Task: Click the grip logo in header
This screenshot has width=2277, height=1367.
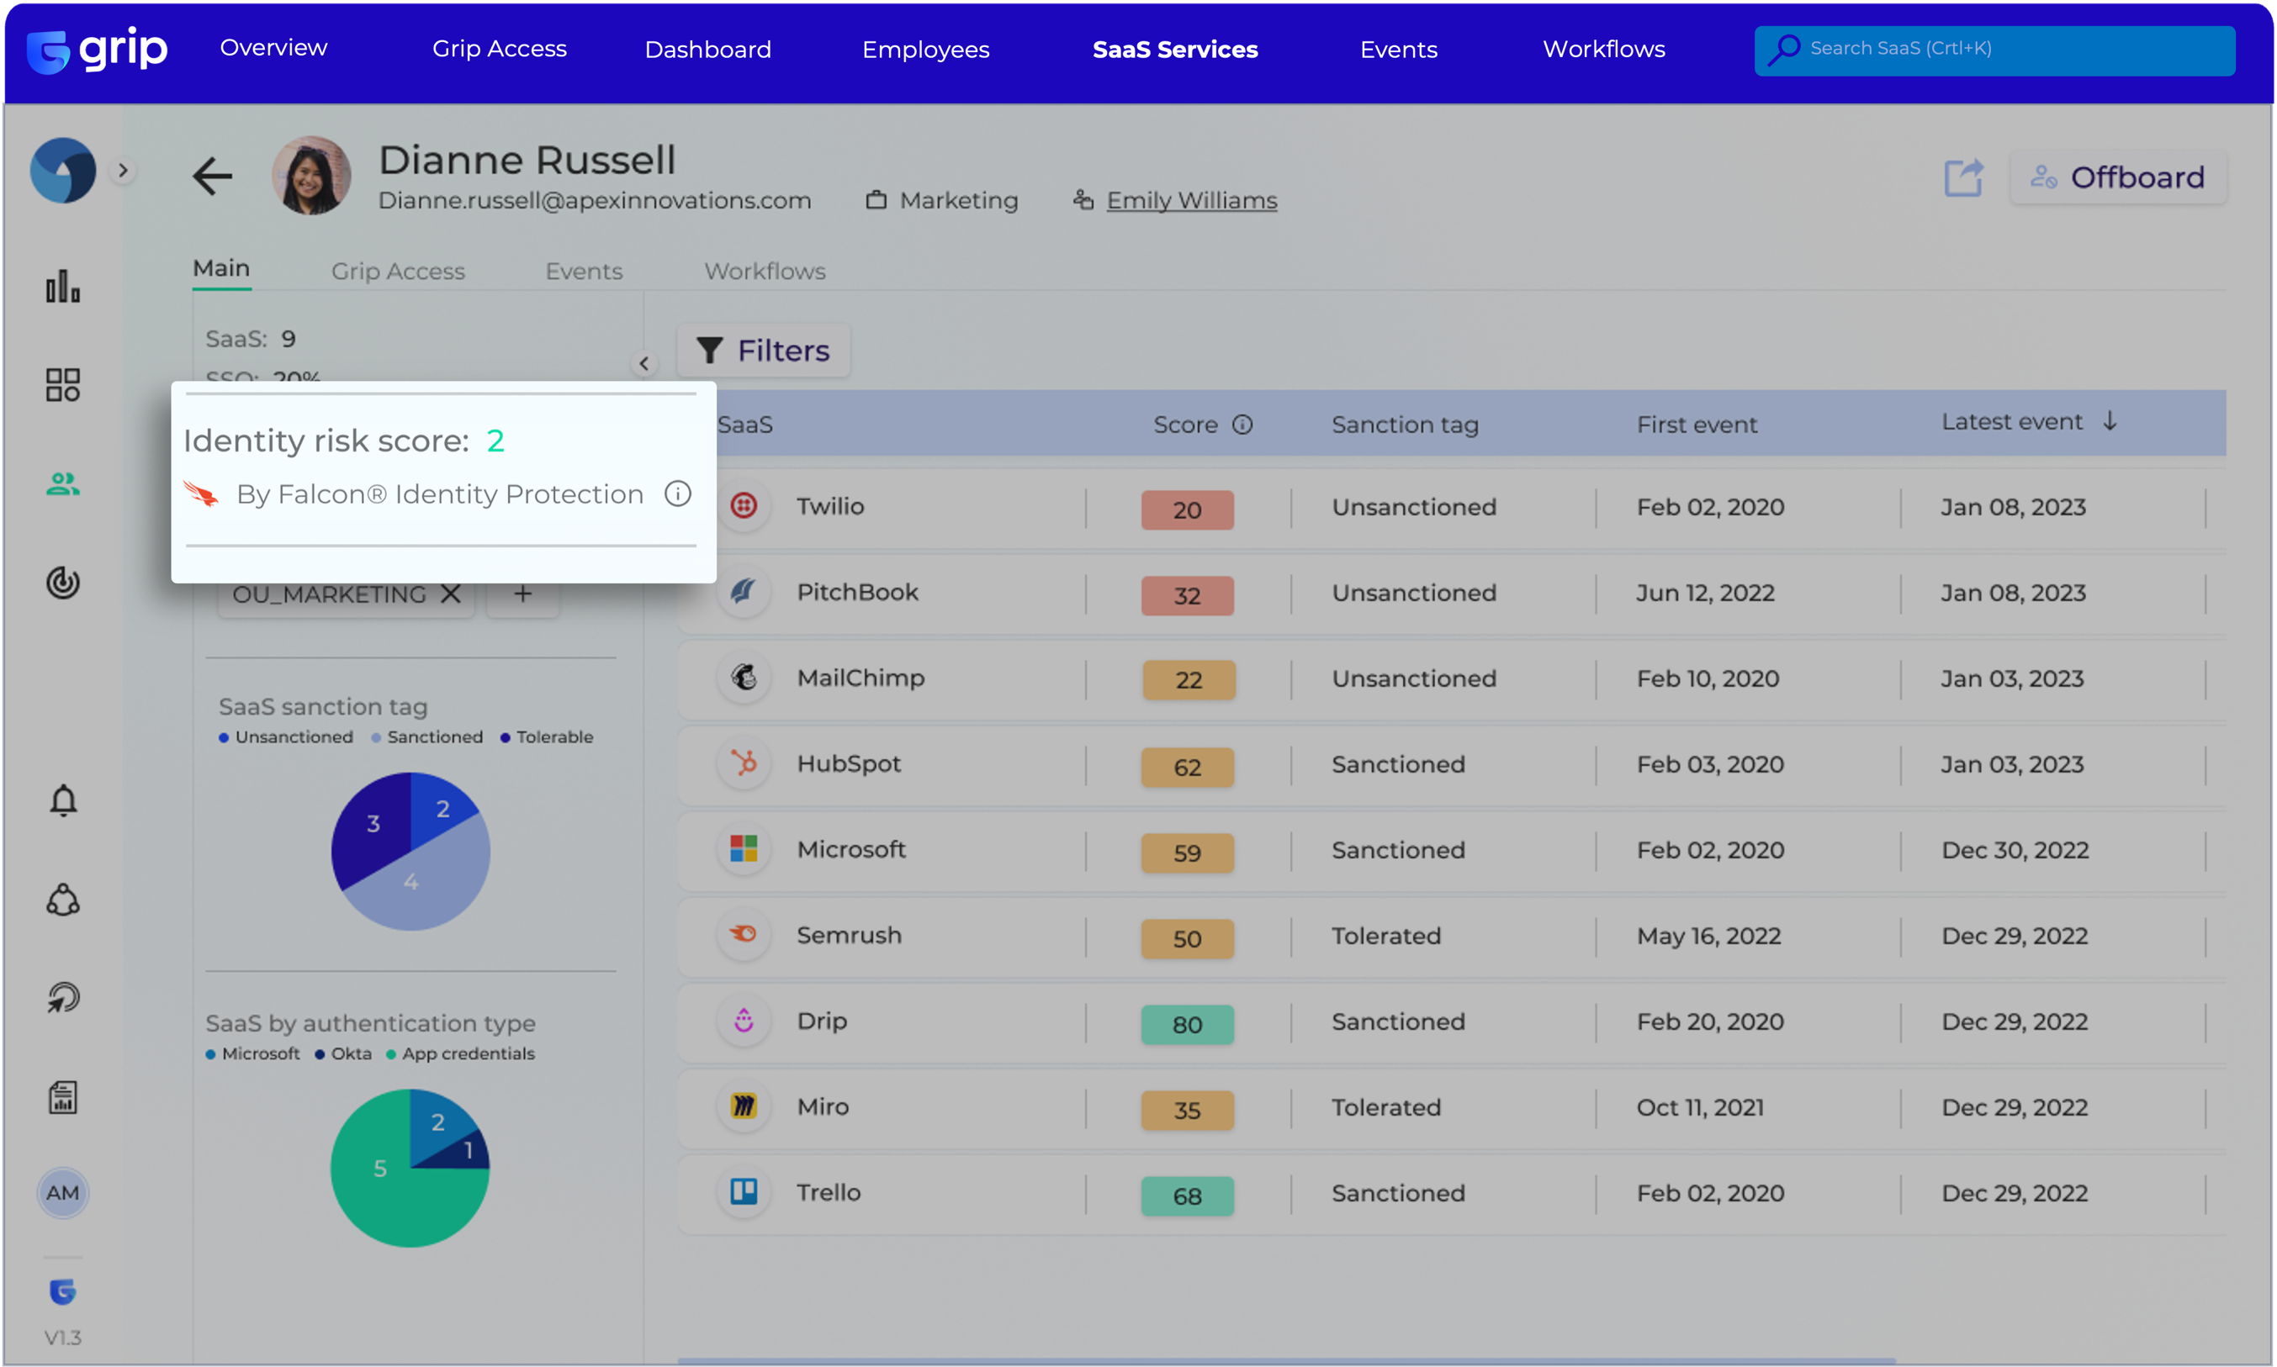Action: coord(97,49)
